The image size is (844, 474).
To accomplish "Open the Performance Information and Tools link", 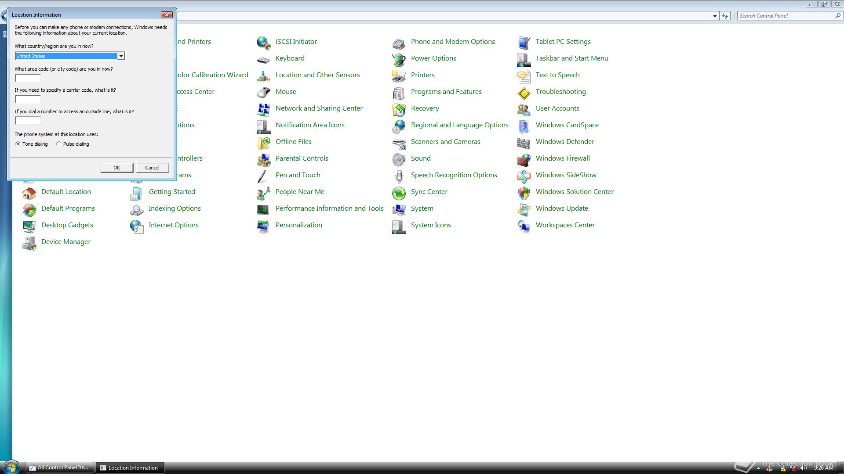I will pyautogui.click(x=330, y=208).
